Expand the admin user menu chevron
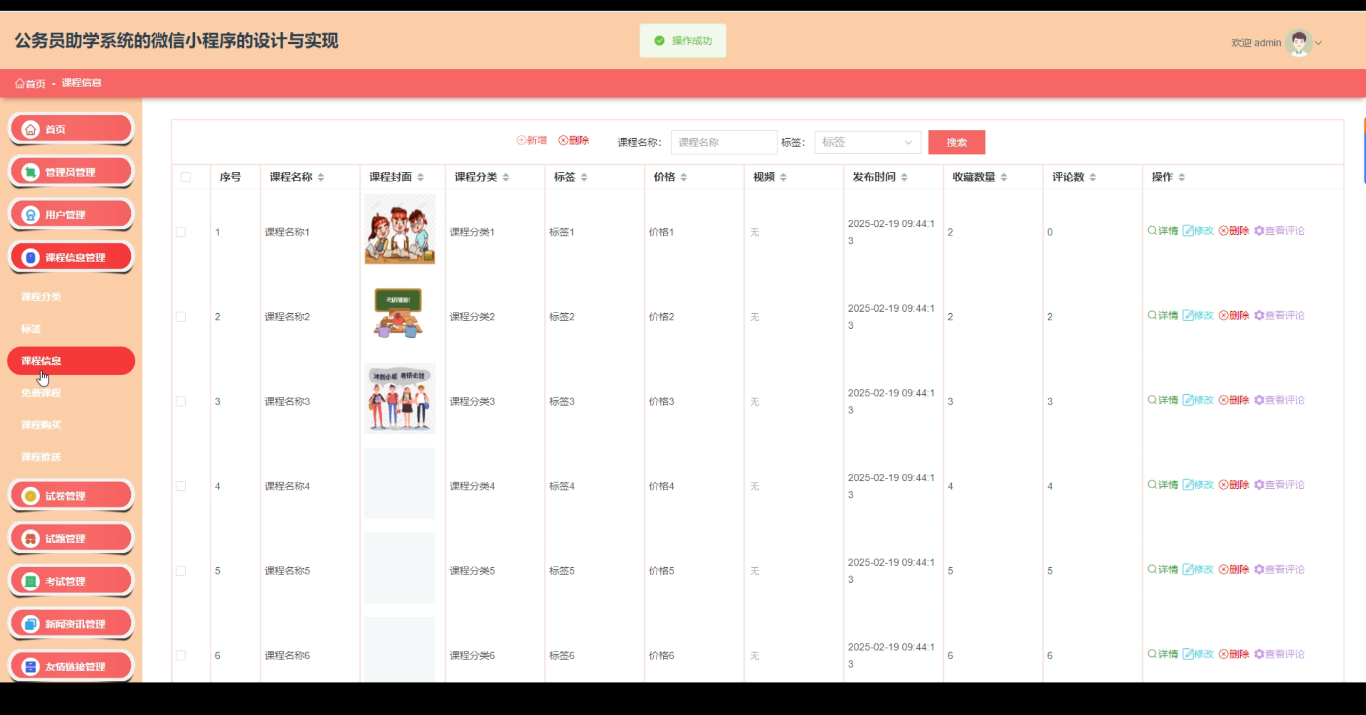 1319,43
